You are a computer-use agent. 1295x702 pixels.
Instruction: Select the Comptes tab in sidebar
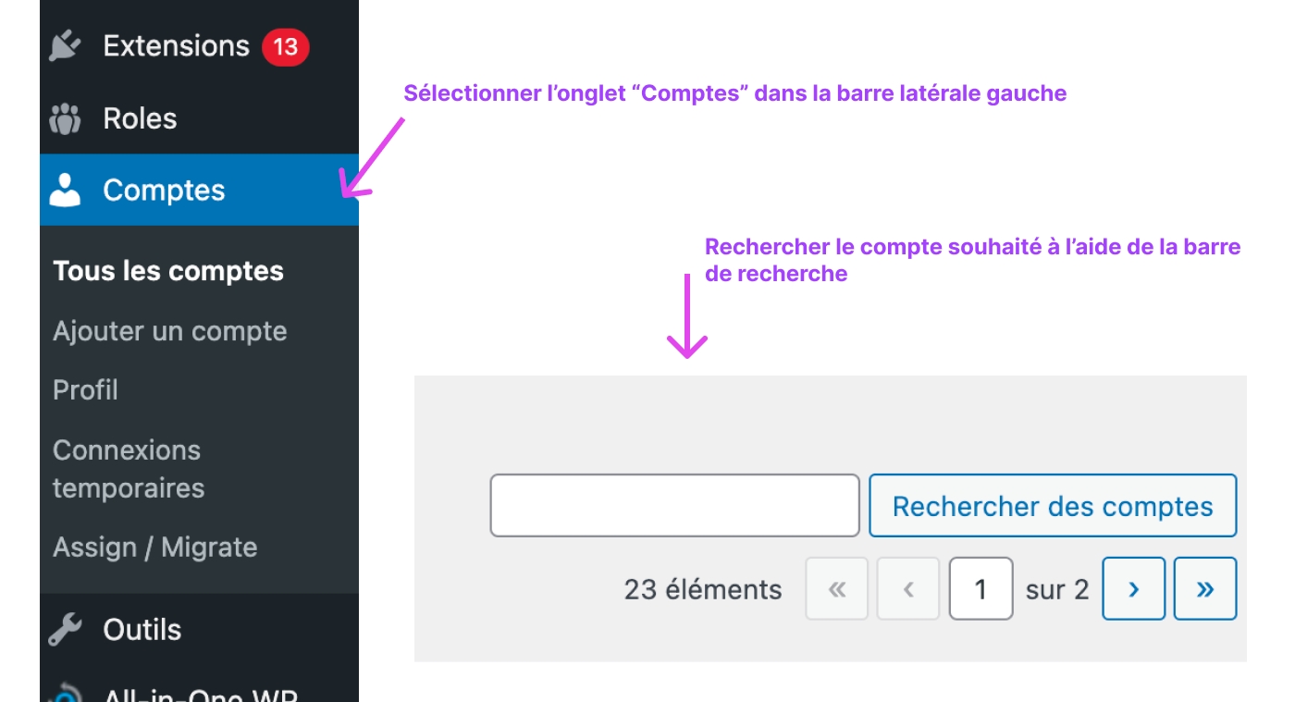tap(199, 190)
